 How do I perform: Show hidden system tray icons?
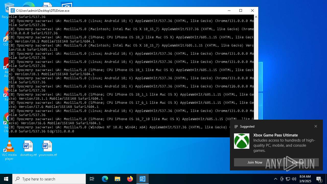coord(275,179)
